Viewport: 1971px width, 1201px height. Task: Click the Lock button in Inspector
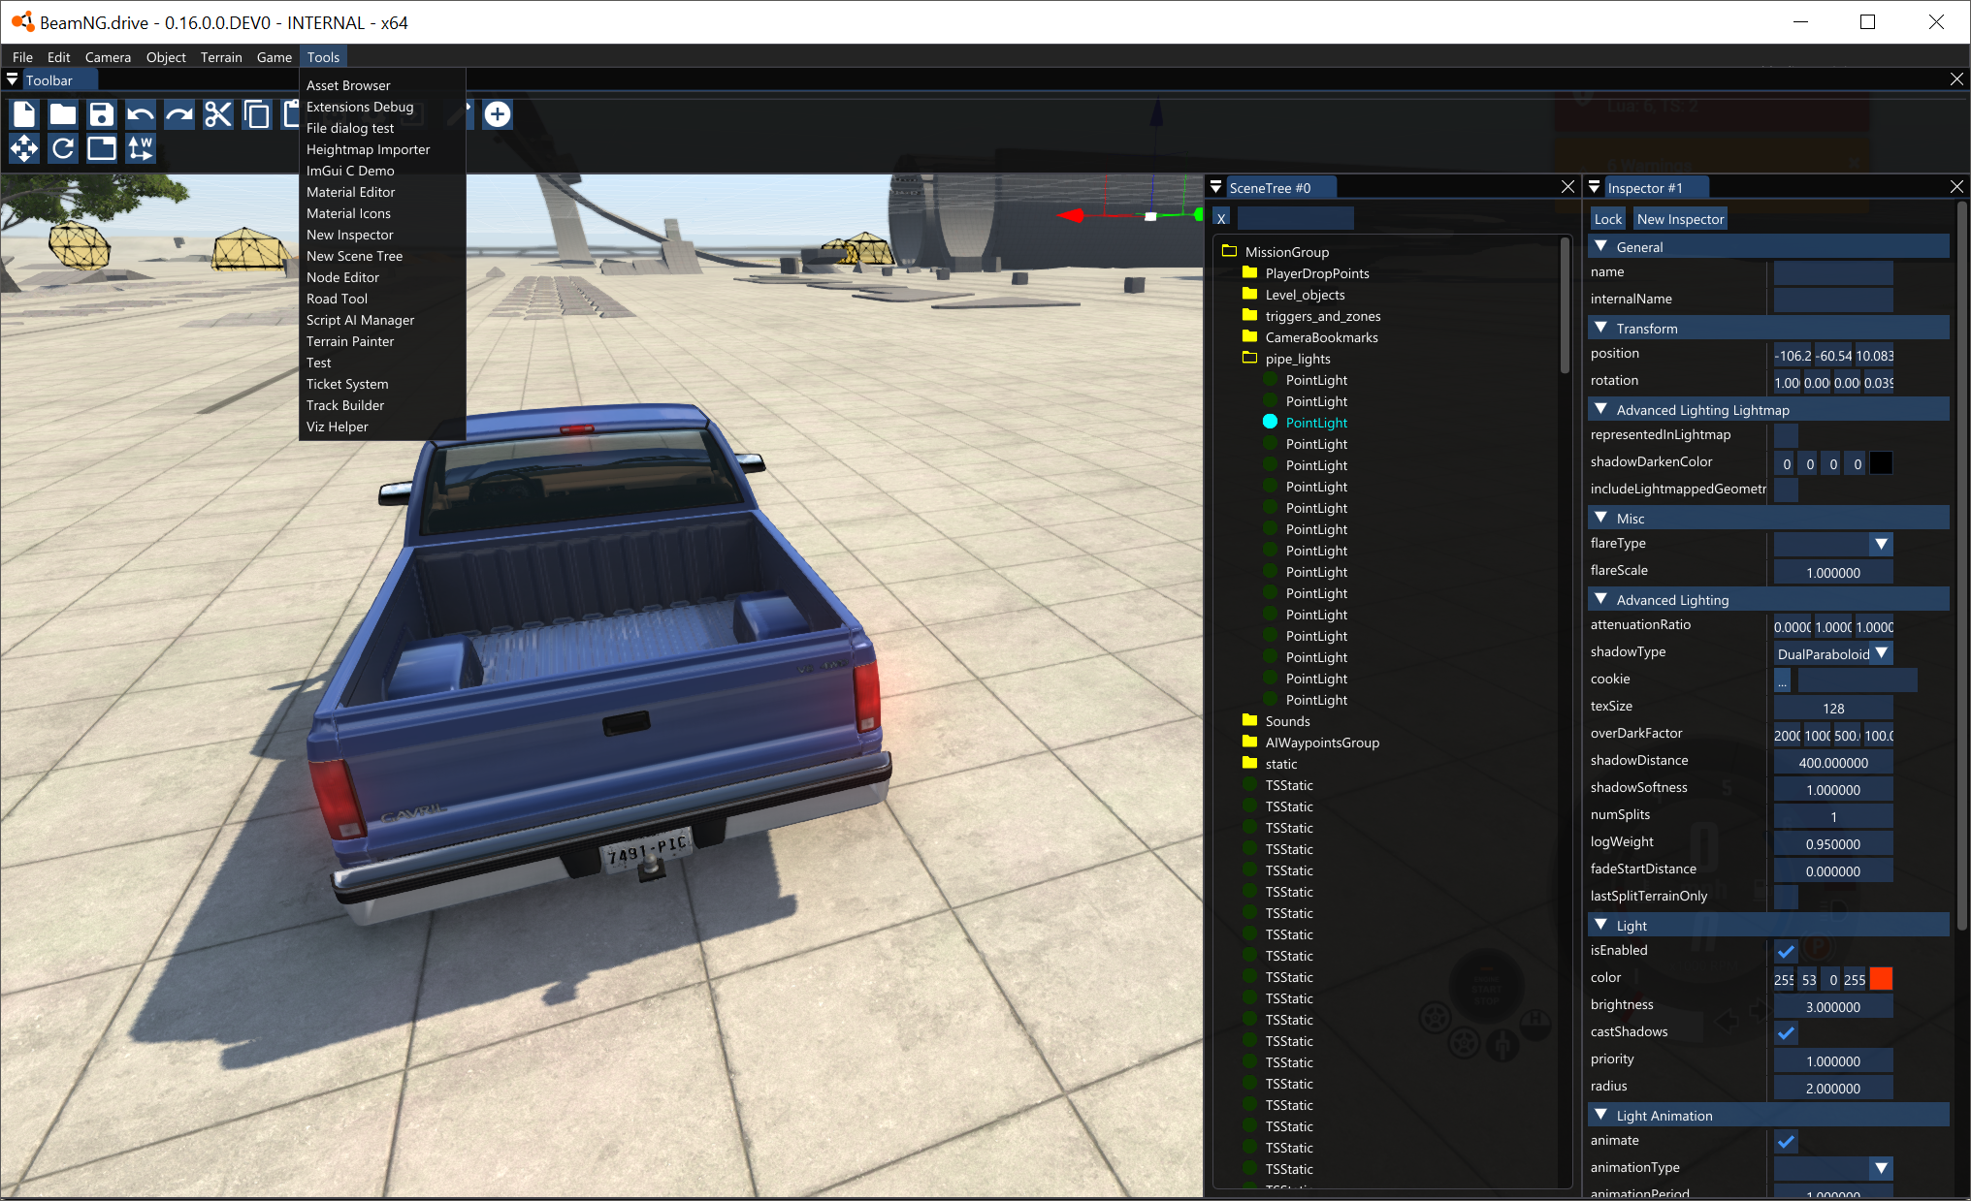tap(1607, 219)
